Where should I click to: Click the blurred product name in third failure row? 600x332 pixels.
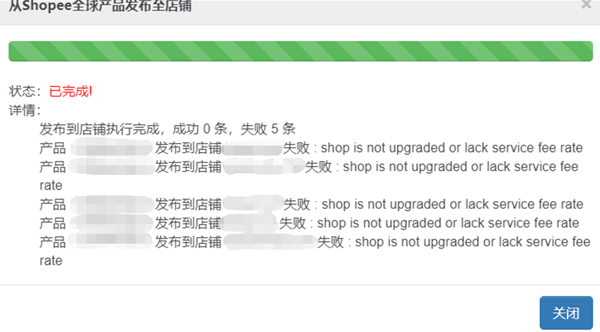[112, 204]
